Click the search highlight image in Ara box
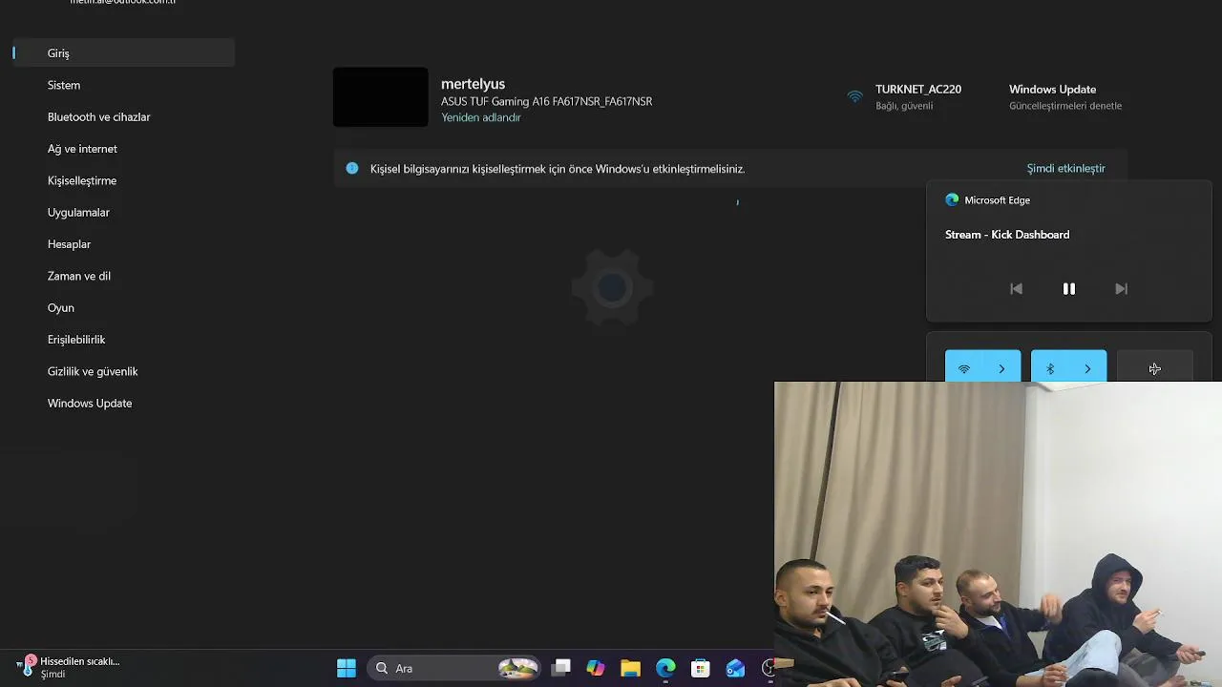The image size is (1222, 687). click(518, 668)
